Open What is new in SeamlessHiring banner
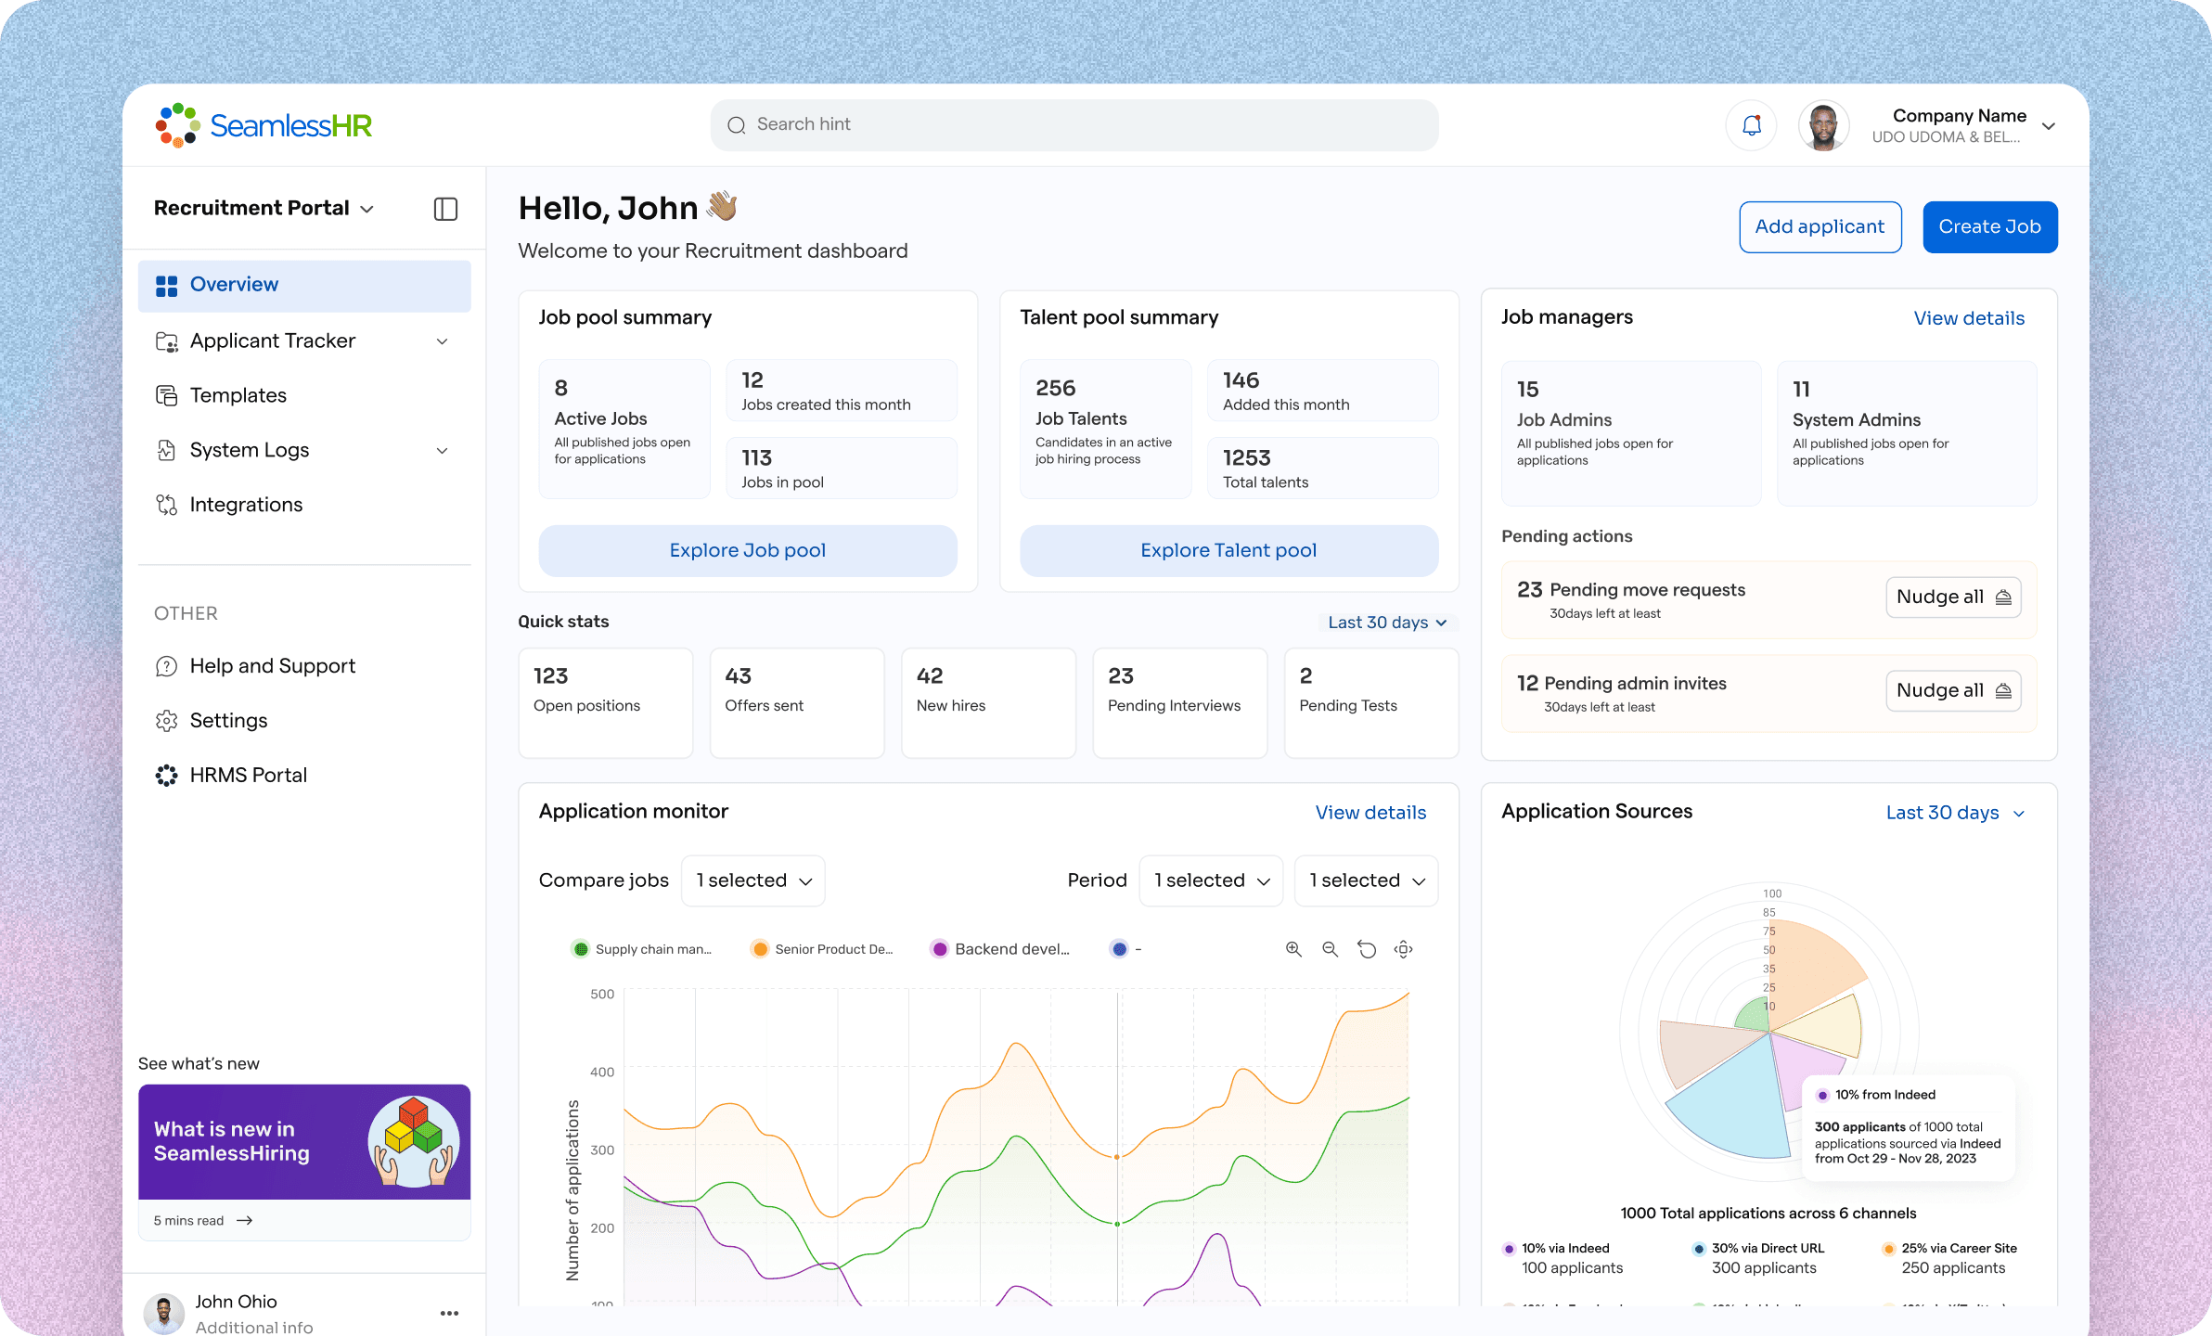The image size is (2212, 1336). (304, 1142)
